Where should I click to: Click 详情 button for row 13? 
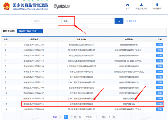[159, 109]
